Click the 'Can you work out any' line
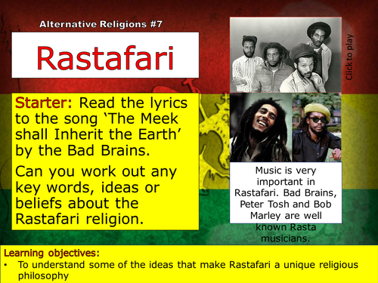 click(x=96, y=172)
